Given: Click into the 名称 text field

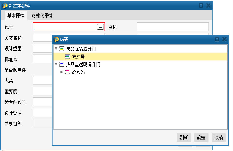Looking at the screenshot, I should 172,27.
